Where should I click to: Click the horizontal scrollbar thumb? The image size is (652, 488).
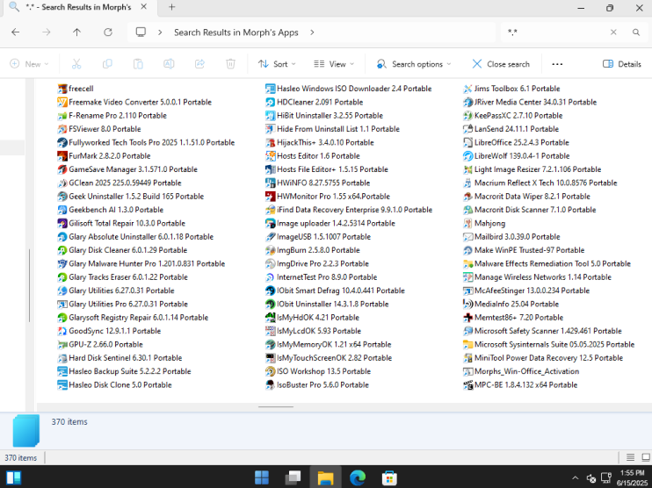tap(276, 406)
